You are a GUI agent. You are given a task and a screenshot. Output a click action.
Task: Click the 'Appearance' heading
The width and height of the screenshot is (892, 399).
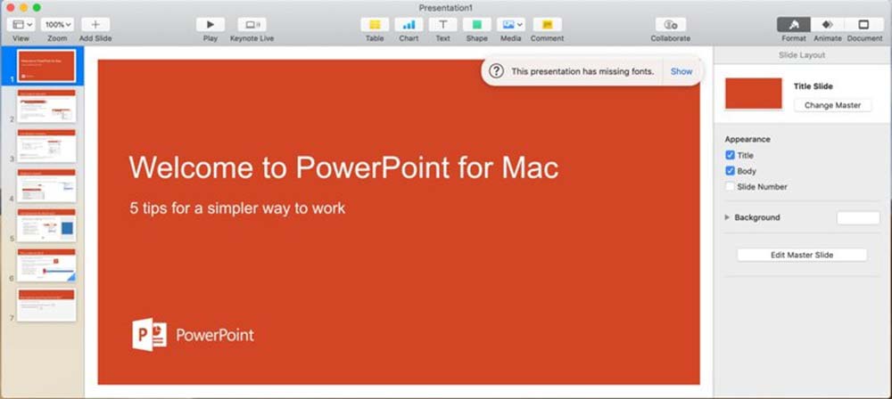[747, 139]
